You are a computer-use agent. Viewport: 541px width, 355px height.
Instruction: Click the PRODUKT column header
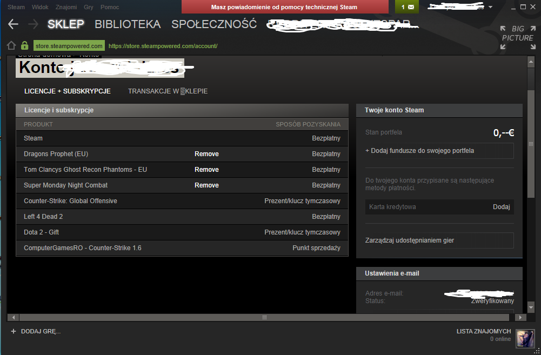point(38,124)
